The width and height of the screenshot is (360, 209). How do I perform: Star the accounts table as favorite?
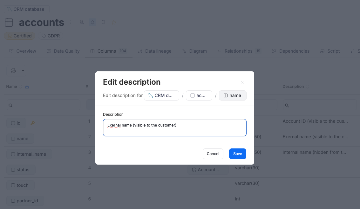coord(114,23)
